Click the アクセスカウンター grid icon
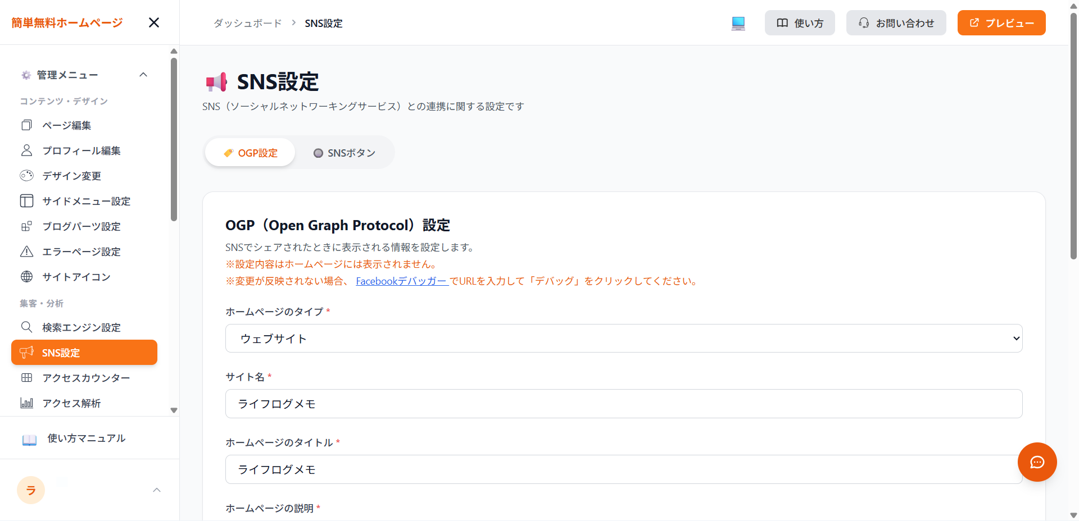Viewport: 1079px width, 521px height. pos(26,378)
